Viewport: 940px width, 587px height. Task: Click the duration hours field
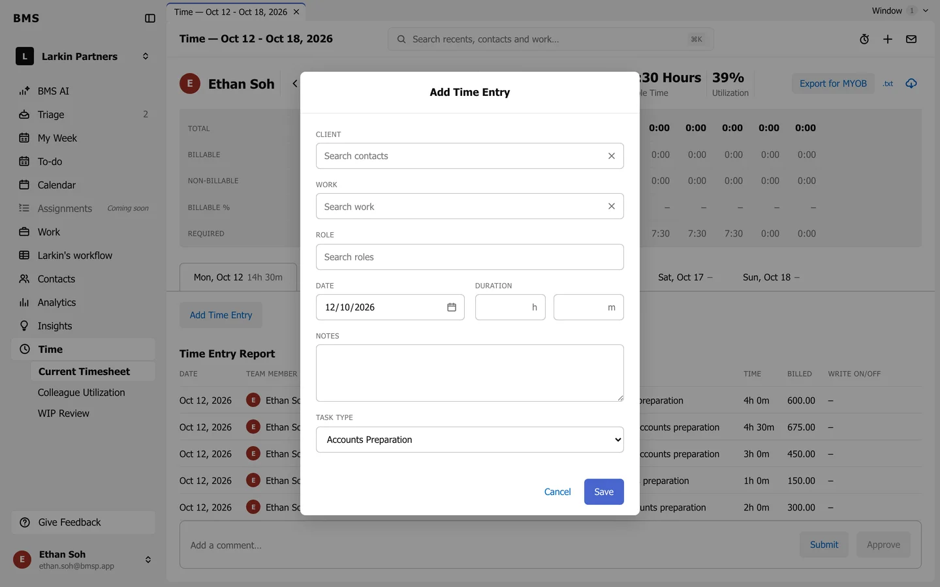click(x=510, y=307)
